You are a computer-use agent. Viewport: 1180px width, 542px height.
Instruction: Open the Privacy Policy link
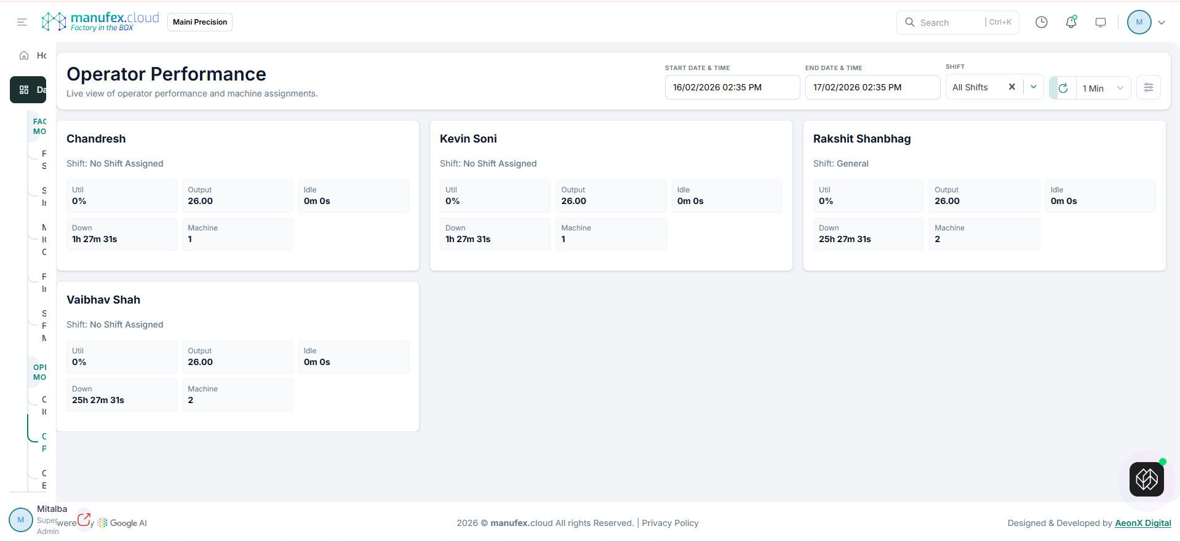(x=670, y=523)
